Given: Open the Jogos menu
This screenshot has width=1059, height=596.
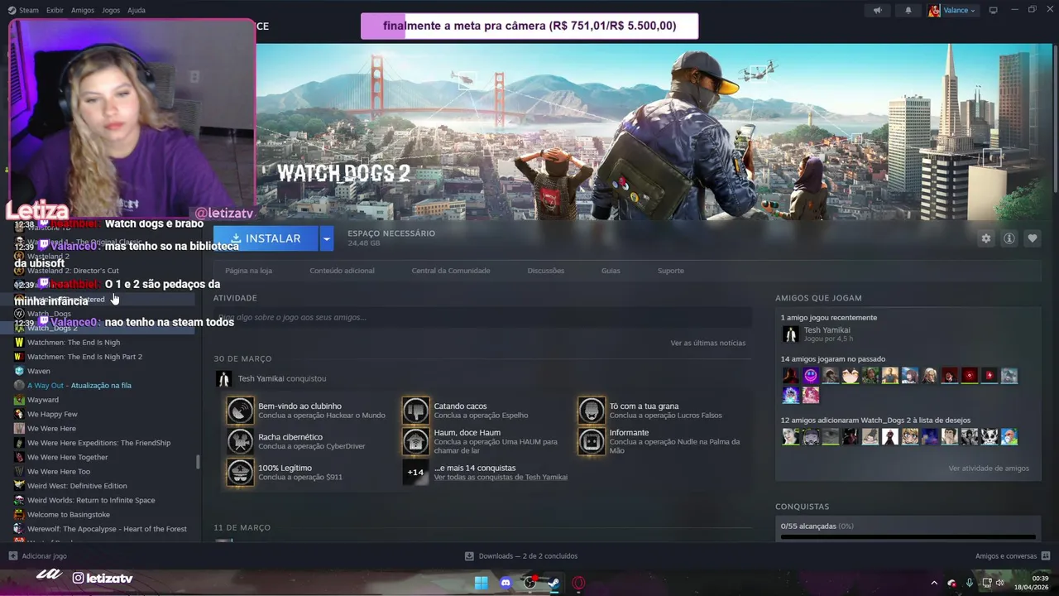Looking at the screenshot, I should pyautogui.click(x=111, y=10).
